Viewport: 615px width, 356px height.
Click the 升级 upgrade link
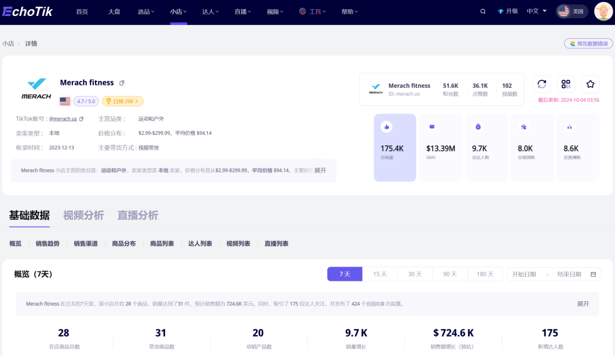point(512,11)
